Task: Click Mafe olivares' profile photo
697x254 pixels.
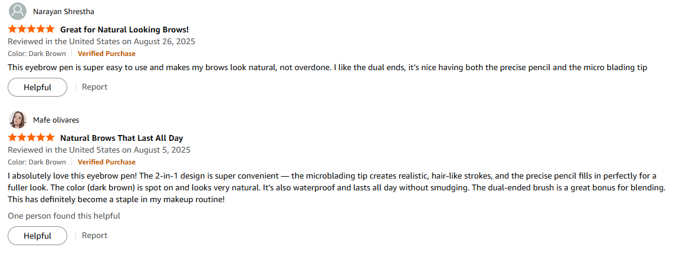Action: pos(18,120)
